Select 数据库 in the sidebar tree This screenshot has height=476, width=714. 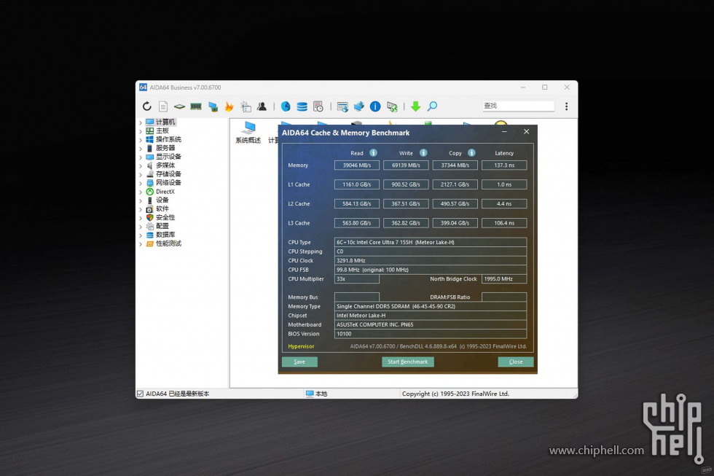[x=165, y=235]
